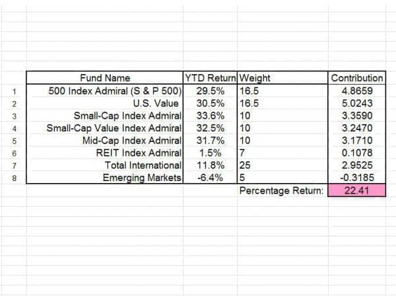This screenshot has width=396, height=296.
Task: Click the Weight header cell
Action: (x=256, y=78)
